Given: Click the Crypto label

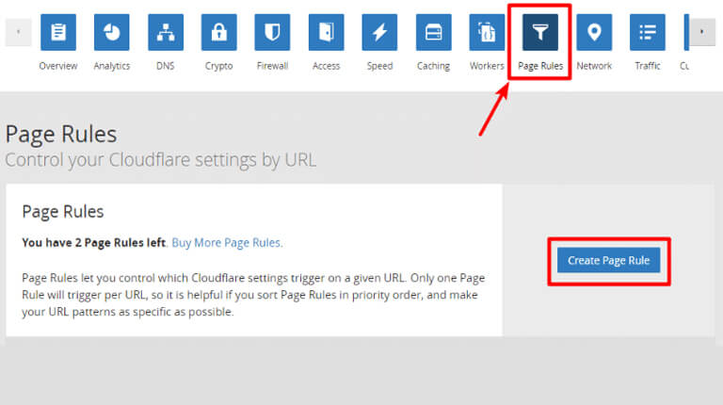Looking at the screenshot, I should [x=219, y=66].
